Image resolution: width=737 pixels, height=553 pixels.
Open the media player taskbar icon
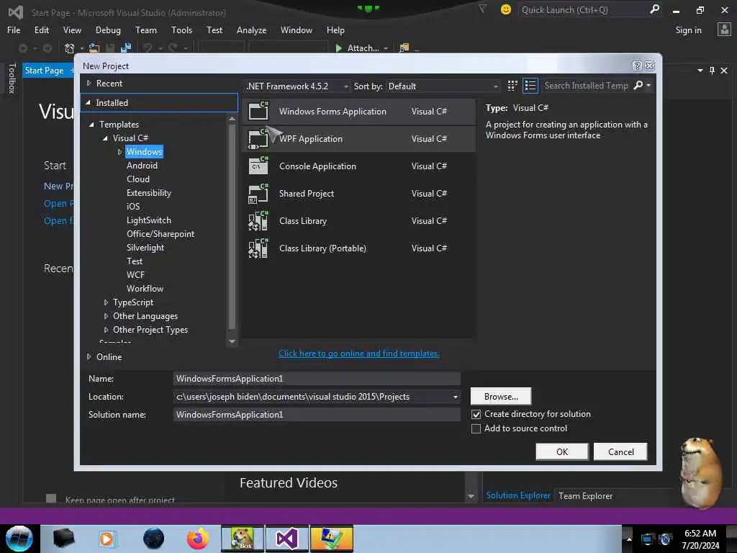pyautogui.click(x=107, y=539)
